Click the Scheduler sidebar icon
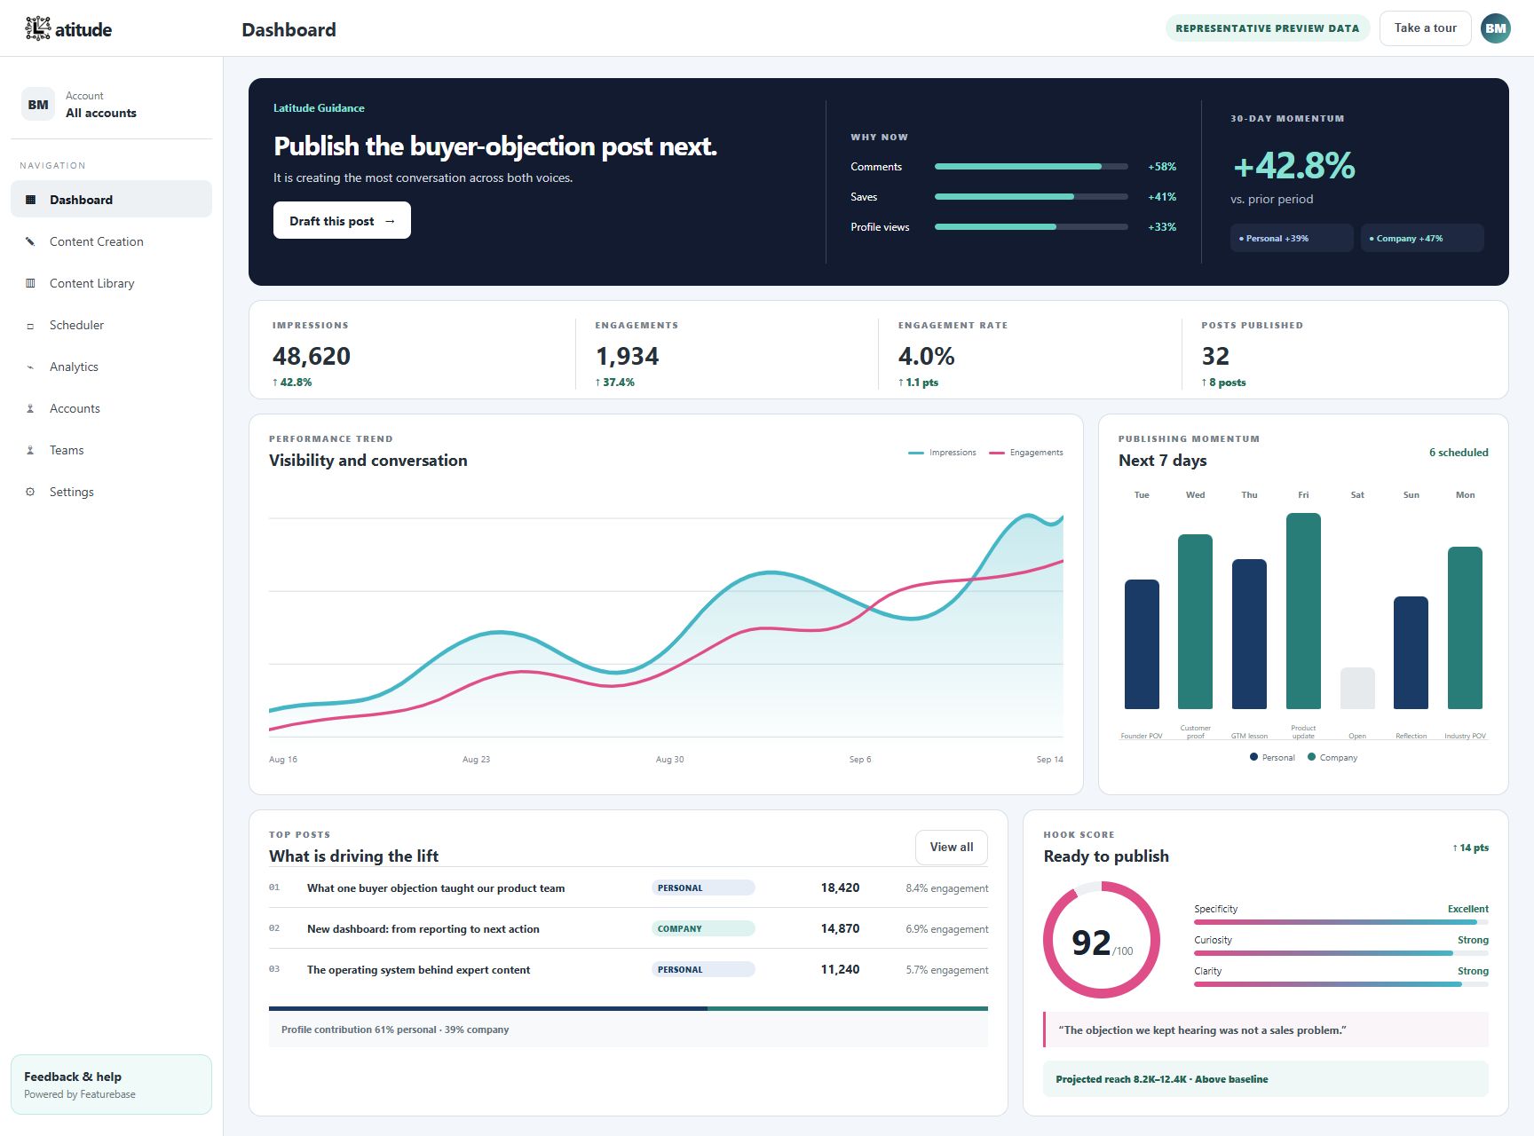This screenshot has width=1534, height=1136. click(x=30, y=325)
